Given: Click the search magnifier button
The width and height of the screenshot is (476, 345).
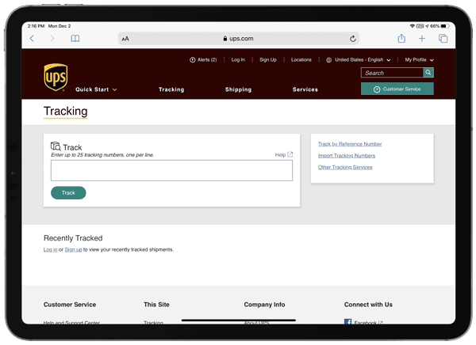Looking at the screenshot, I should point(428,72).
